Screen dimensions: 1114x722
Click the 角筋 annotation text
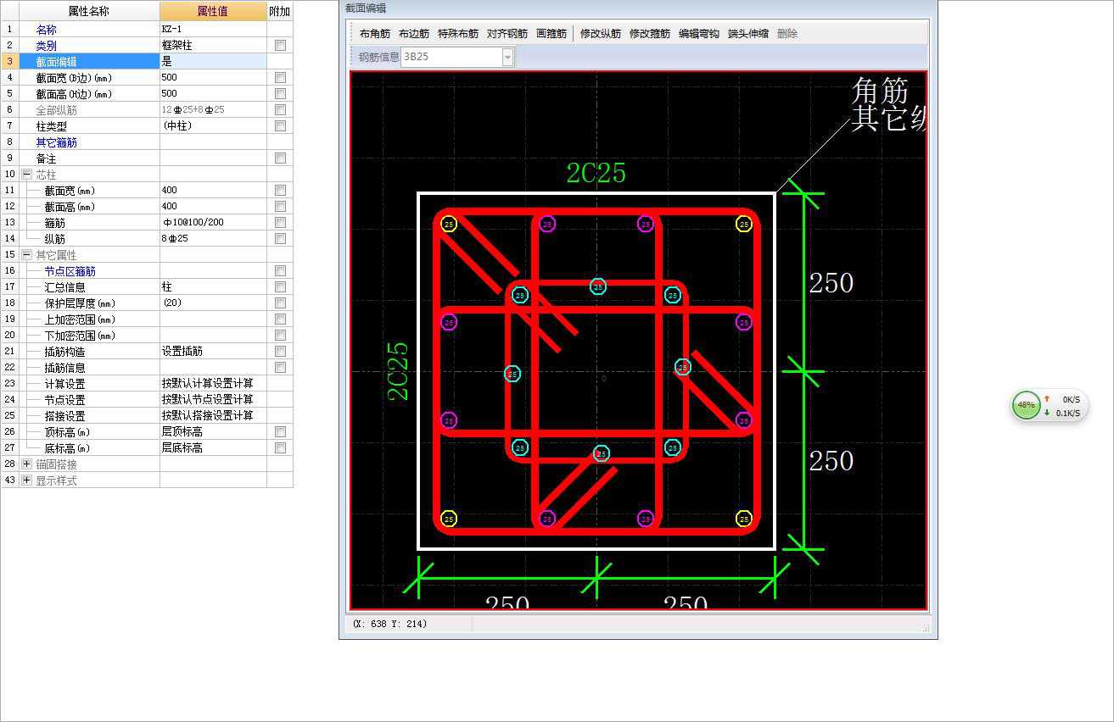(x=880, y=90)
